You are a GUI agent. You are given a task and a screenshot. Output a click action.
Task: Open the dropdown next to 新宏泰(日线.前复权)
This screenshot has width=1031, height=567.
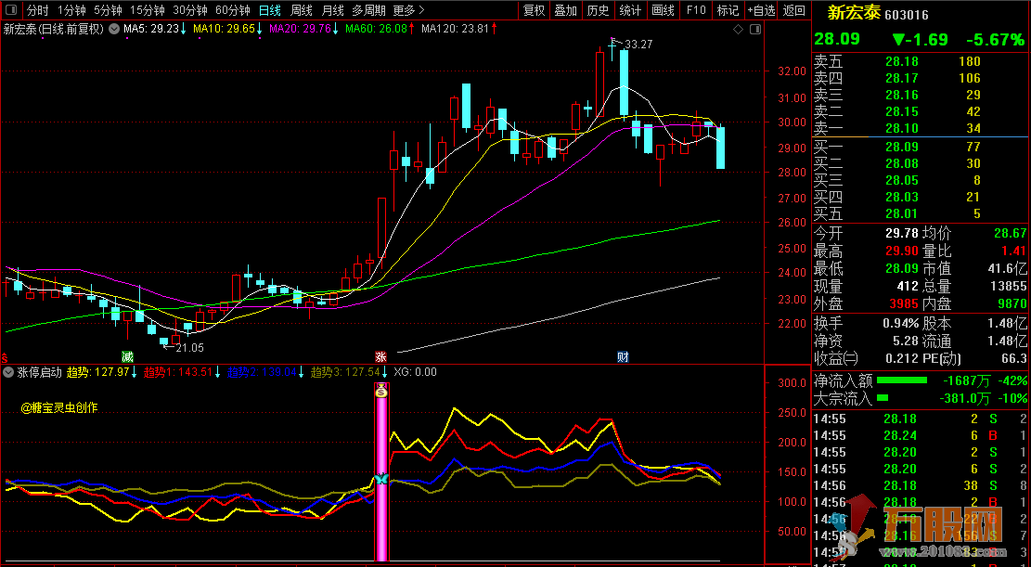114,29
